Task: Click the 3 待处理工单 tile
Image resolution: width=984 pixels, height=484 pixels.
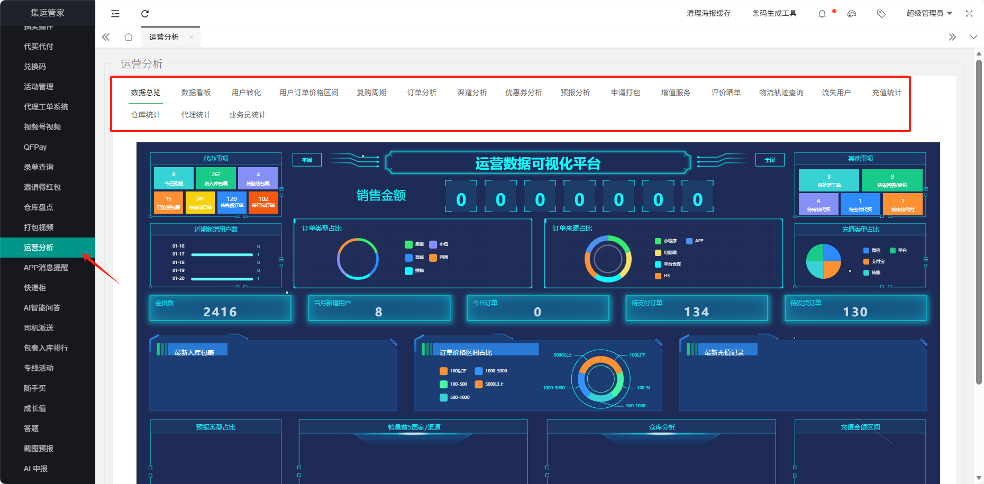Action: click(x=828, y=180)
